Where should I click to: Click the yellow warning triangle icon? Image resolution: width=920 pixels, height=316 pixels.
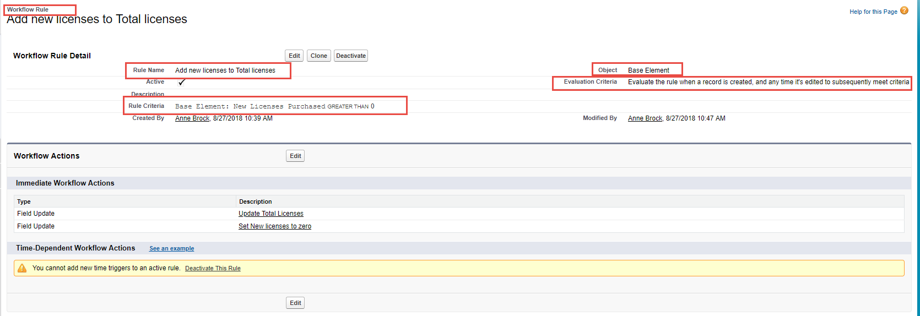pyautogui.click(x=22, y=268)
